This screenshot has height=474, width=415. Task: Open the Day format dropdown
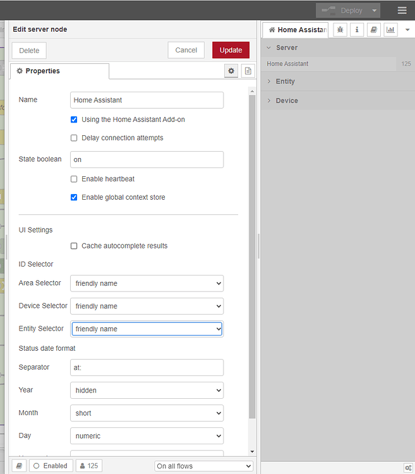[x=147, y=436]
